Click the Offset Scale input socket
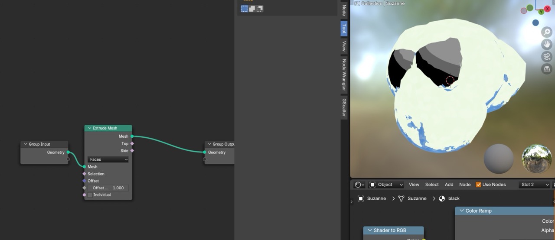 tap(84, 188)
